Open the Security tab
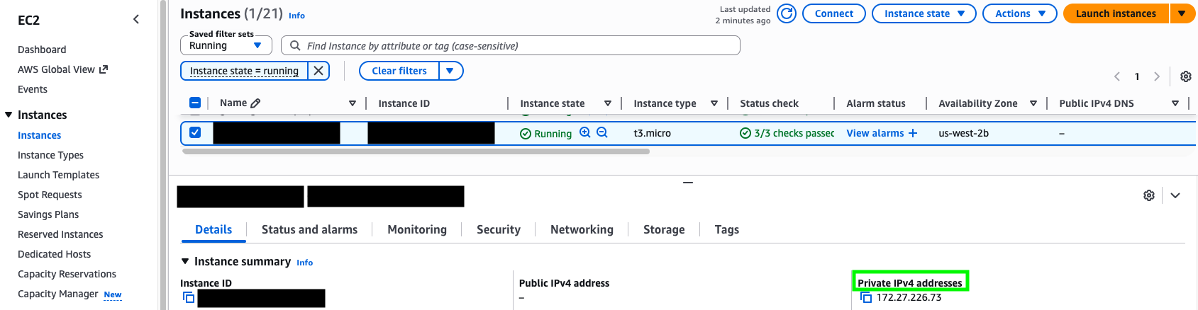 (498, 229)
